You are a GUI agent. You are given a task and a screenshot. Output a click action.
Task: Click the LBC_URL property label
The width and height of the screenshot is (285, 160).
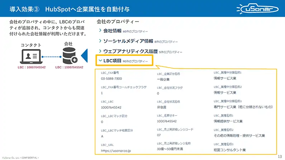107,145
